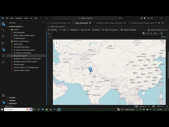Click Execute Cell and Below icon

pos(151,34)
